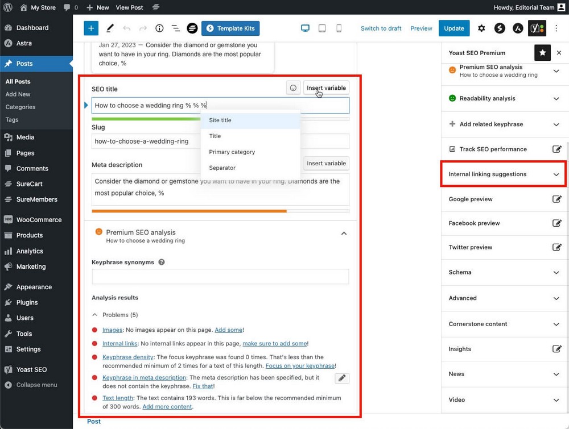This screenshot has height=429, width=569.
Task: Click the block inserter plus button
Action: [91, 28]
